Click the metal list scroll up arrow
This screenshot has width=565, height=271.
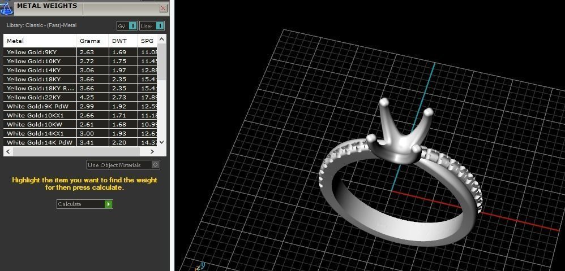(x=161, y=39)
